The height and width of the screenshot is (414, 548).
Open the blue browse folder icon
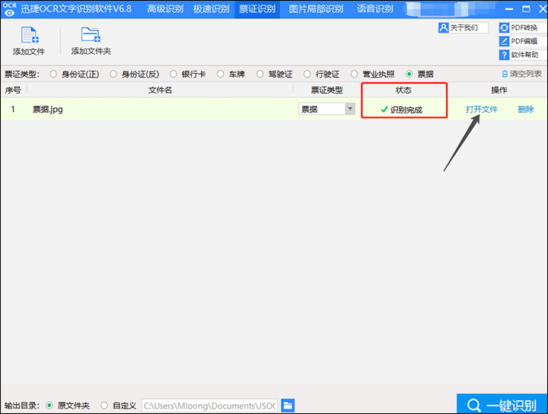(x=288, y=406)
